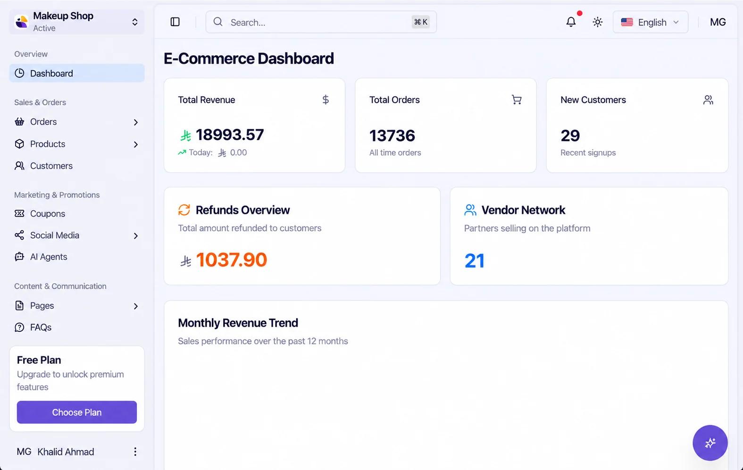The image size is (743, 470).
Task: Click the 13736 total orders value
Action: click(392, 136)
